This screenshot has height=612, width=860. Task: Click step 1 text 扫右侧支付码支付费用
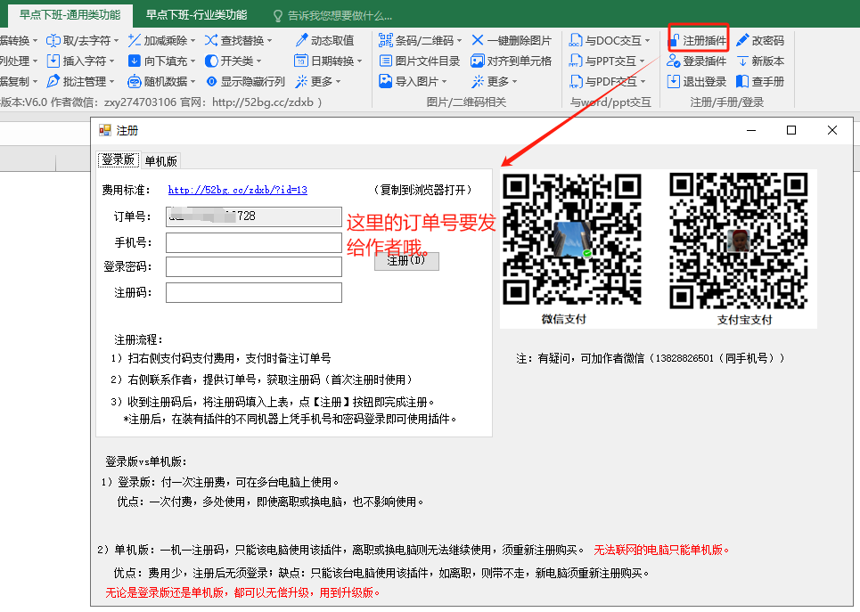[x=221, y=358]
